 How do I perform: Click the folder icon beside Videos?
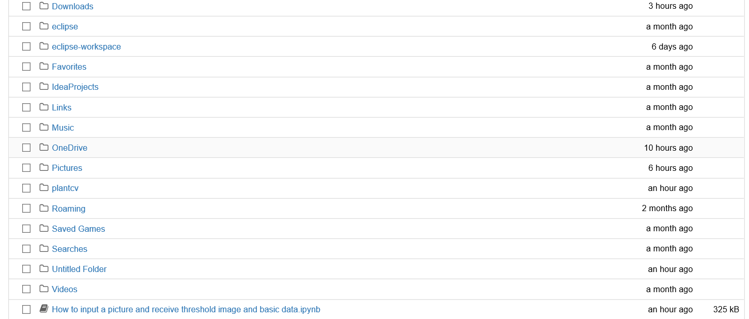tap(43, 289)
